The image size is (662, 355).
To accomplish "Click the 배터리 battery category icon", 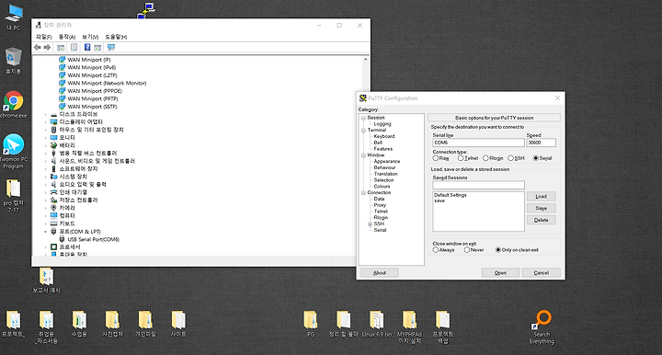I will (53, 145).
